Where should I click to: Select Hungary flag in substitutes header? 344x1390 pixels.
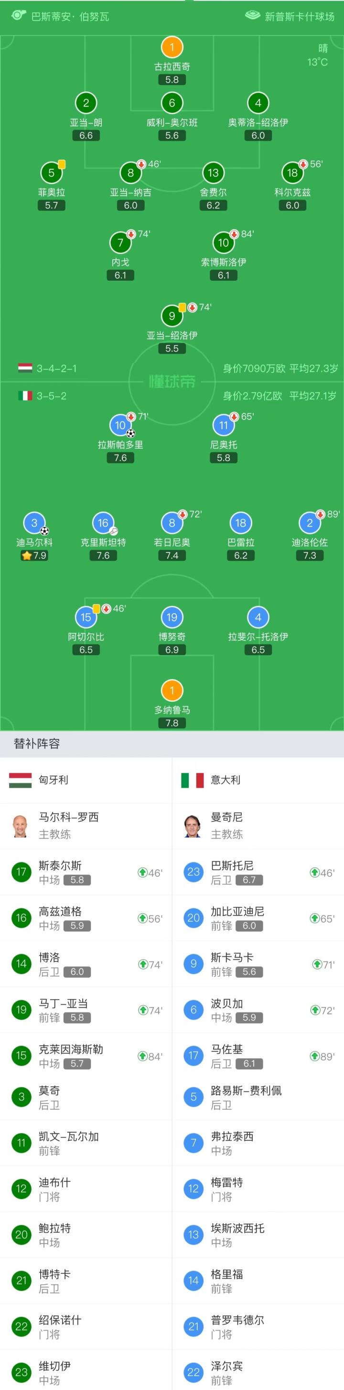pyautogui.click(x=21, y=780)
